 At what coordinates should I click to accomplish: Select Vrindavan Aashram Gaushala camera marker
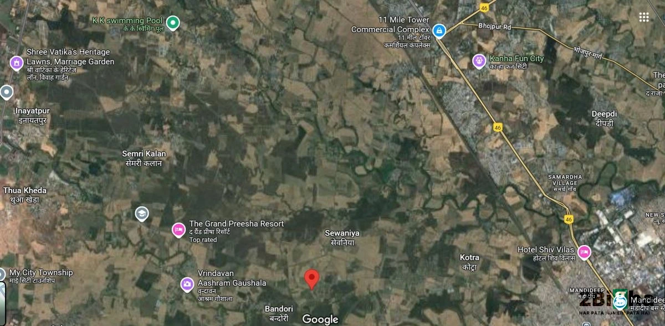pyautogui.click(x=187, y=284)
